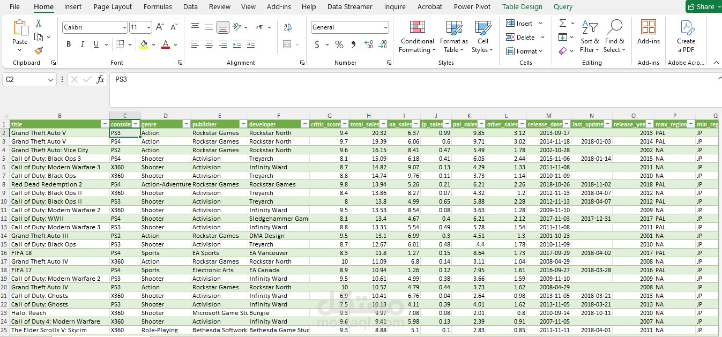The width and height of the screenshot is (722, 337).
Task: Select column header G
Action: pos(330,116)
